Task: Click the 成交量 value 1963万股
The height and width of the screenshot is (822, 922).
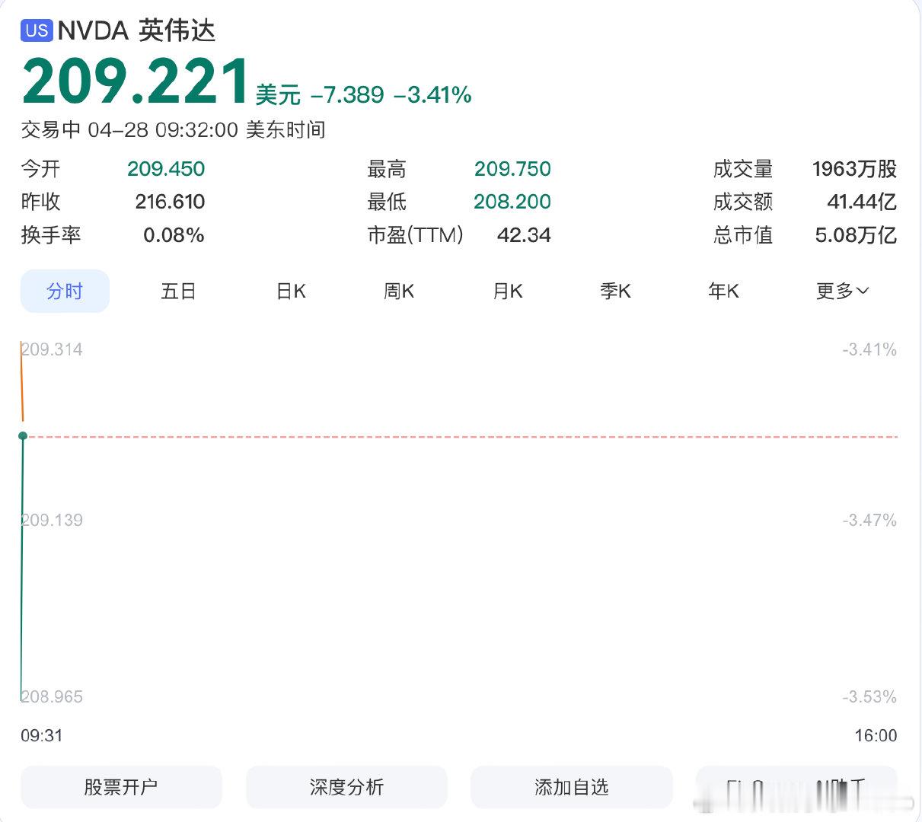Action: tap(854, 169)
